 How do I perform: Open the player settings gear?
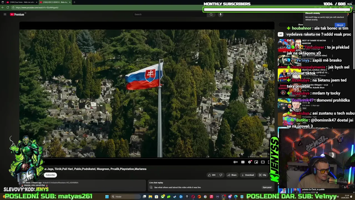click(x=250, y=162)
